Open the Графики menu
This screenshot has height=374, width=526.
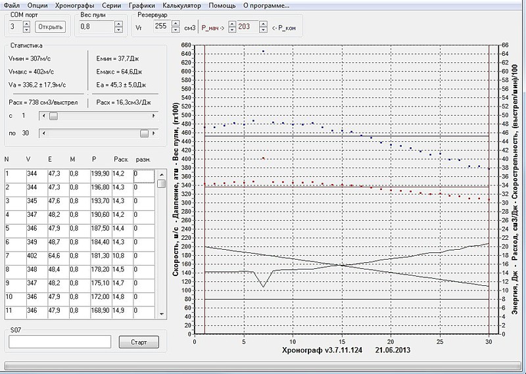[x=141, y=5]
